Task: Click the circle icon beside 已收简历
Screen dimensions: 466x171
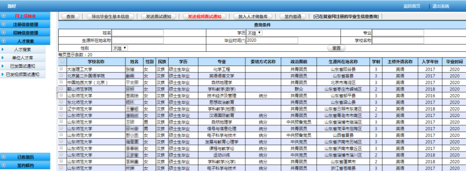Action: coord(3,157)
